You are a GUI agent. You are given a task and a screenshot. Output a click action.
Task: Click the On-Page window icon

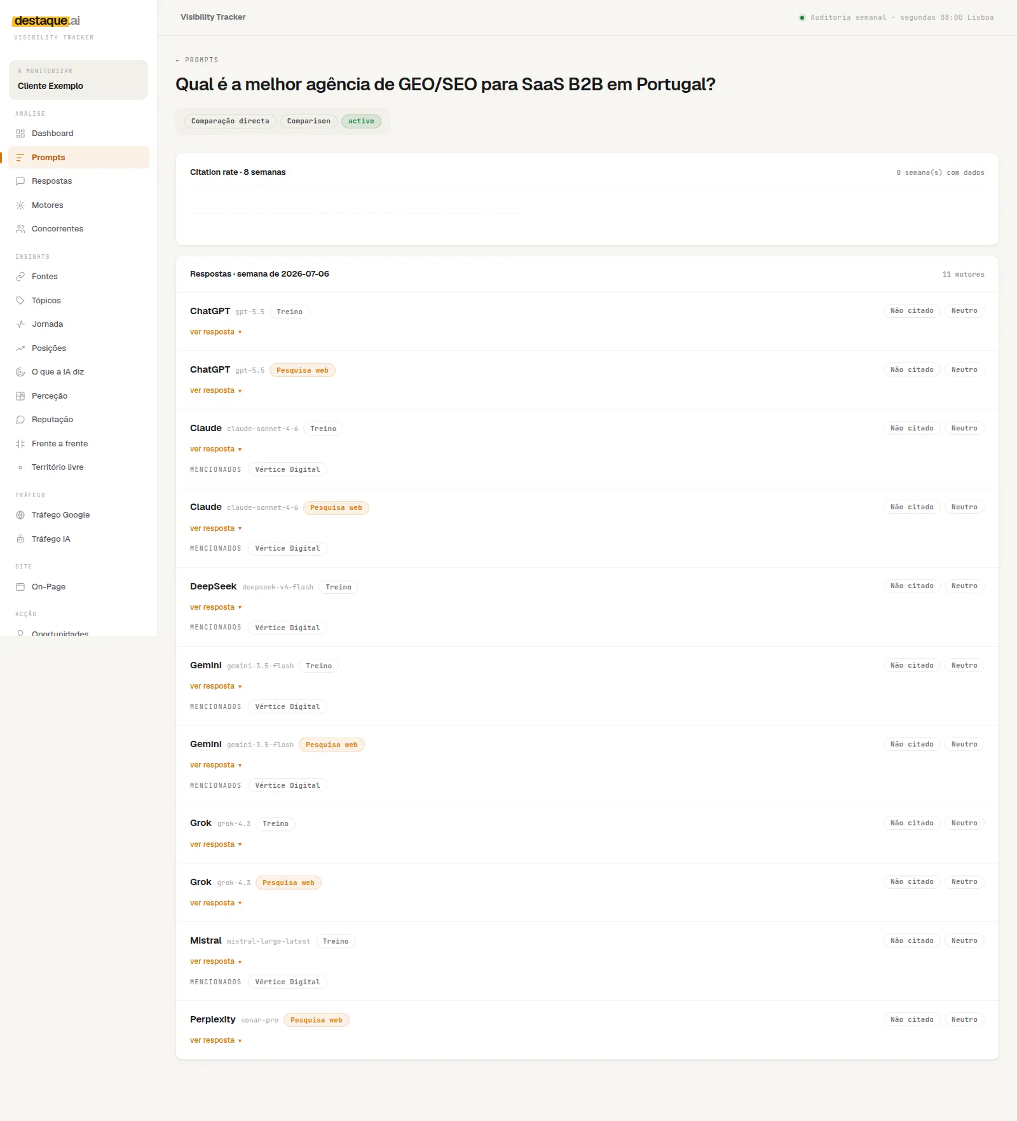[x=20, y=587]
